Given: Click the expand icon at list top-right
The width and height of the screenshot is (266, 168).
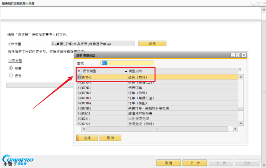Looking at the screenshot, I should (x=240, y=70).
